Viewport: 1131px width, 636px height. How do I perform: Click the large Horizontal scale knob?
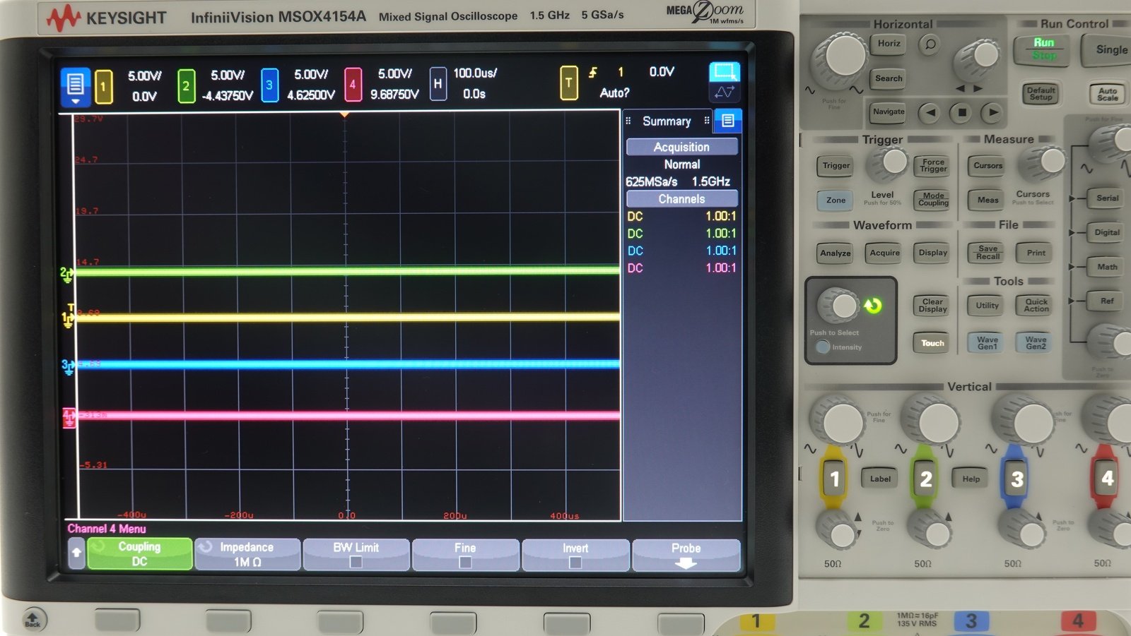pyautogui.click(x=840, y=59)
